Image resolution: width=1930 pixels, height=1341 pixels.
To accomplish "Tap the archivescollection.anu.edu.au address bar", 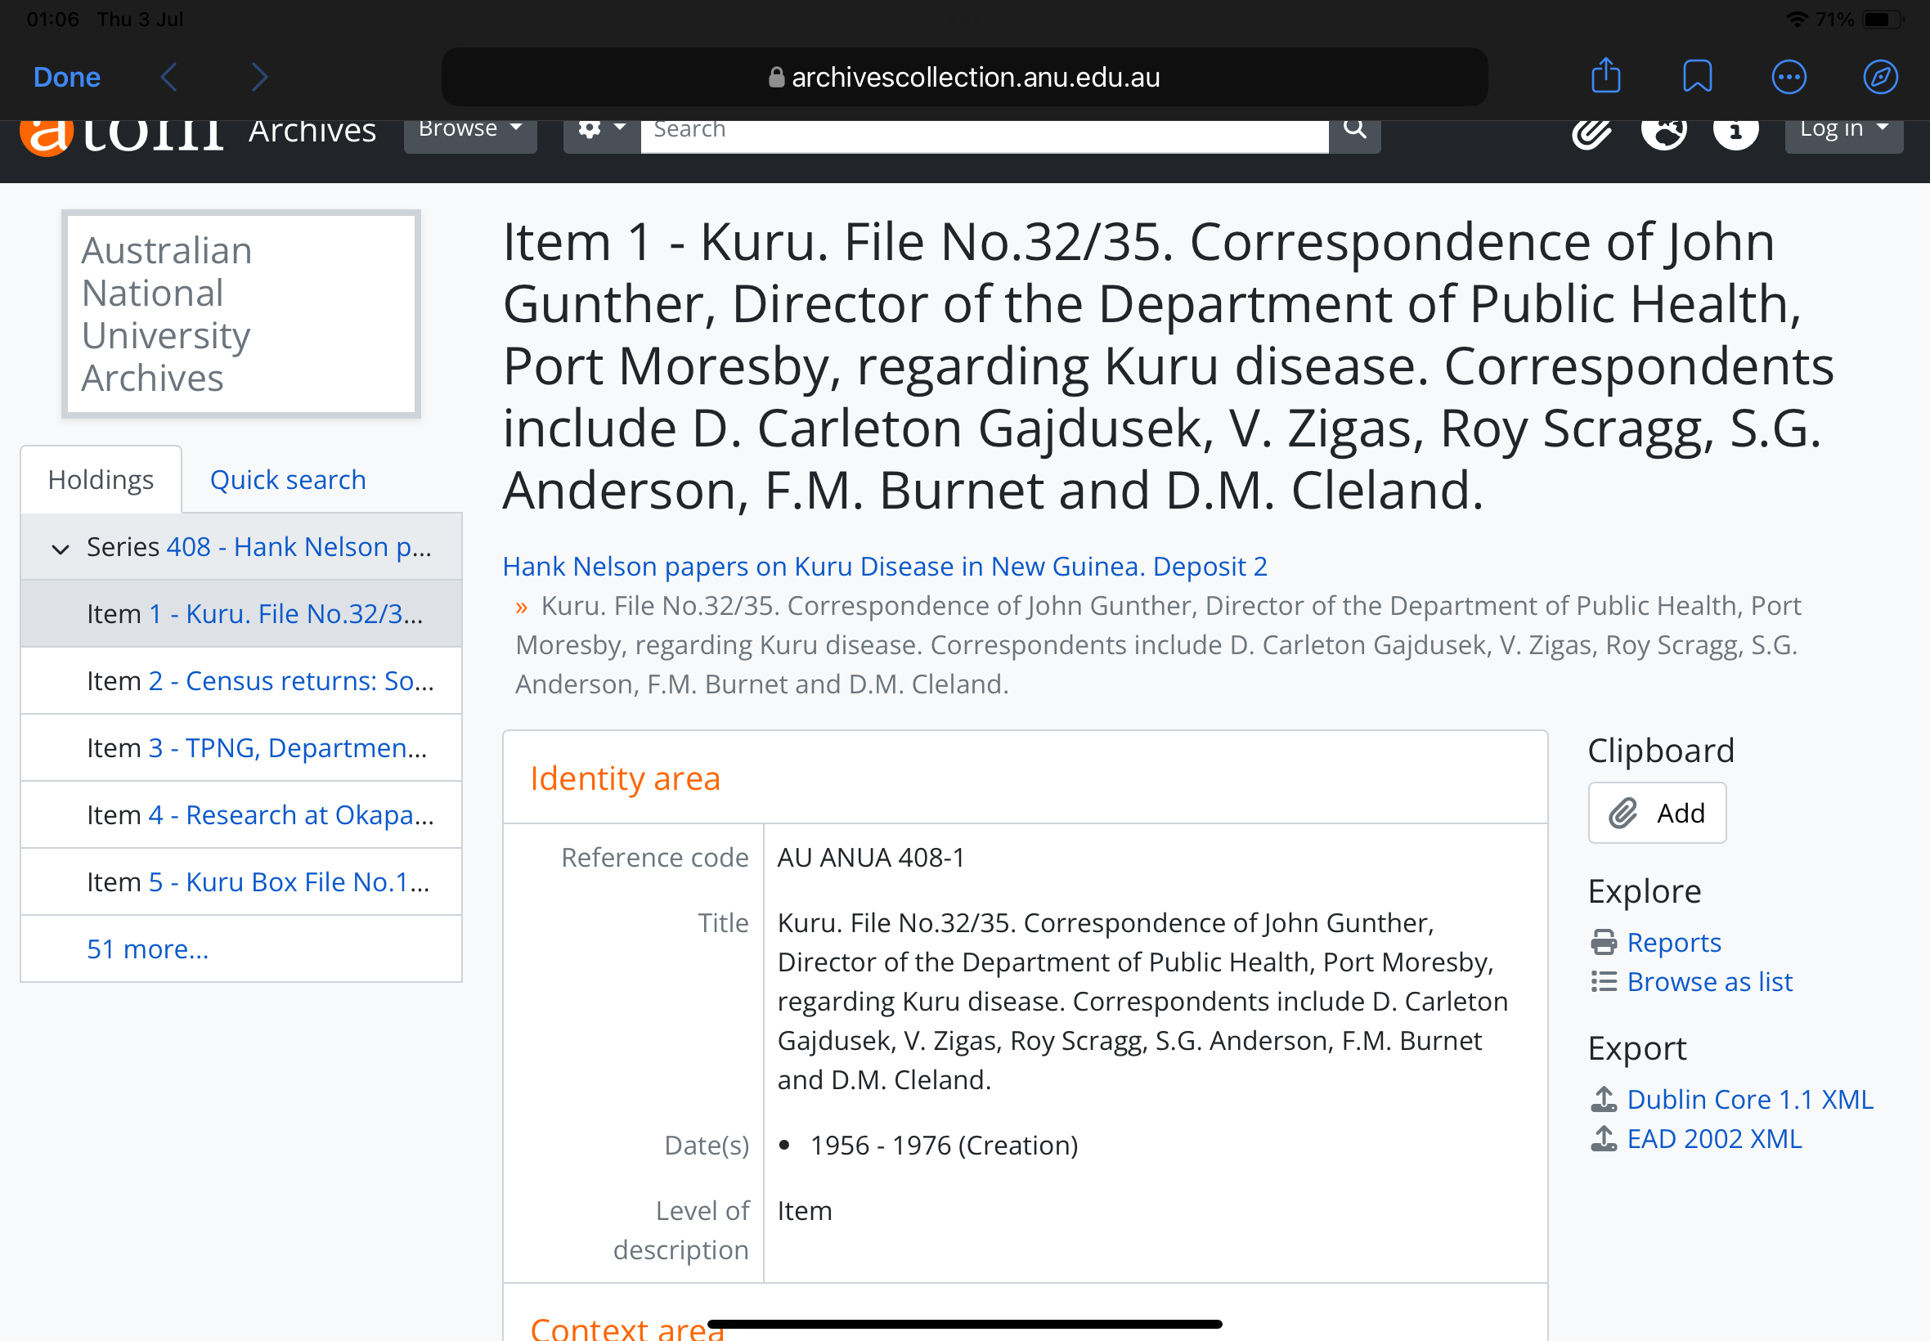I will [963, 78].
